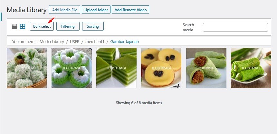277x134 pixels.
Task: Select Gambar Jajanan breadcrumb item
Action: tap(125, 41)
